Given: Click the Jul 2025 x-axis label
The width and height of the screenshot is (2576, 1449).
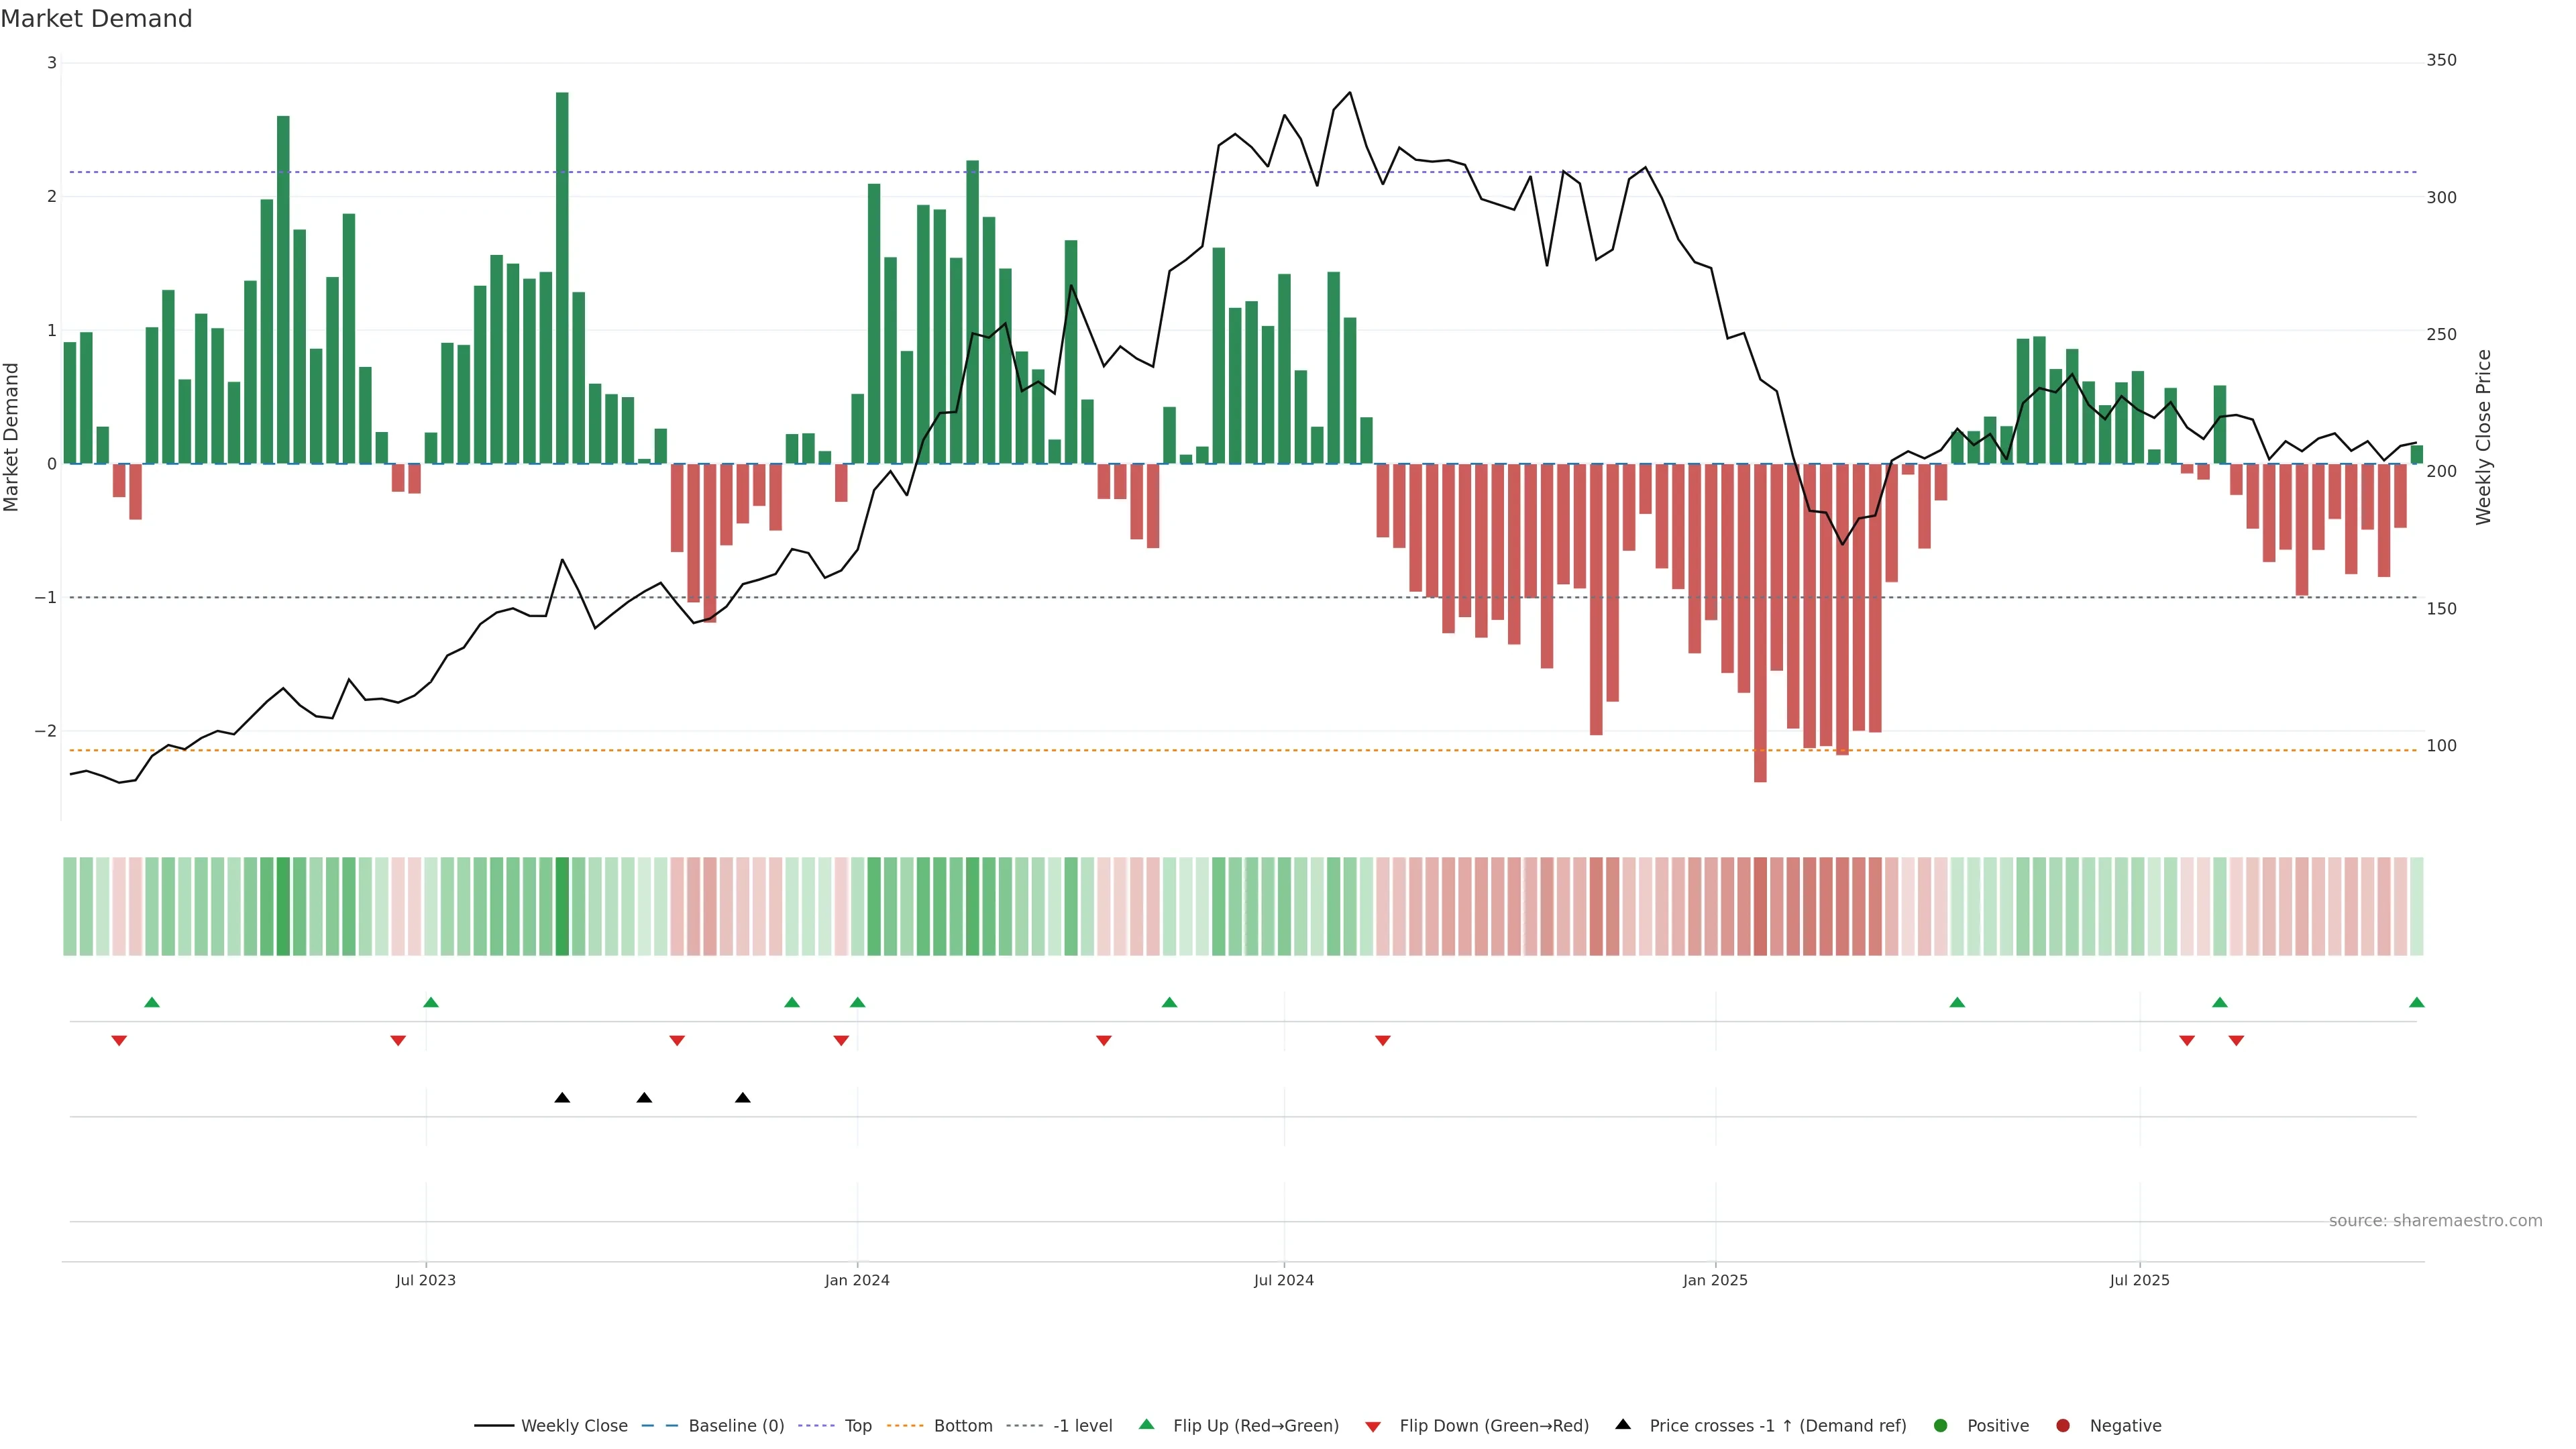Looking at the screenshot, I should (2139, 1280).
